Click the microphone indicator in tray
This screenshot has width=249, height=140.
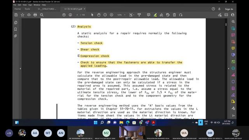(201, 122)
